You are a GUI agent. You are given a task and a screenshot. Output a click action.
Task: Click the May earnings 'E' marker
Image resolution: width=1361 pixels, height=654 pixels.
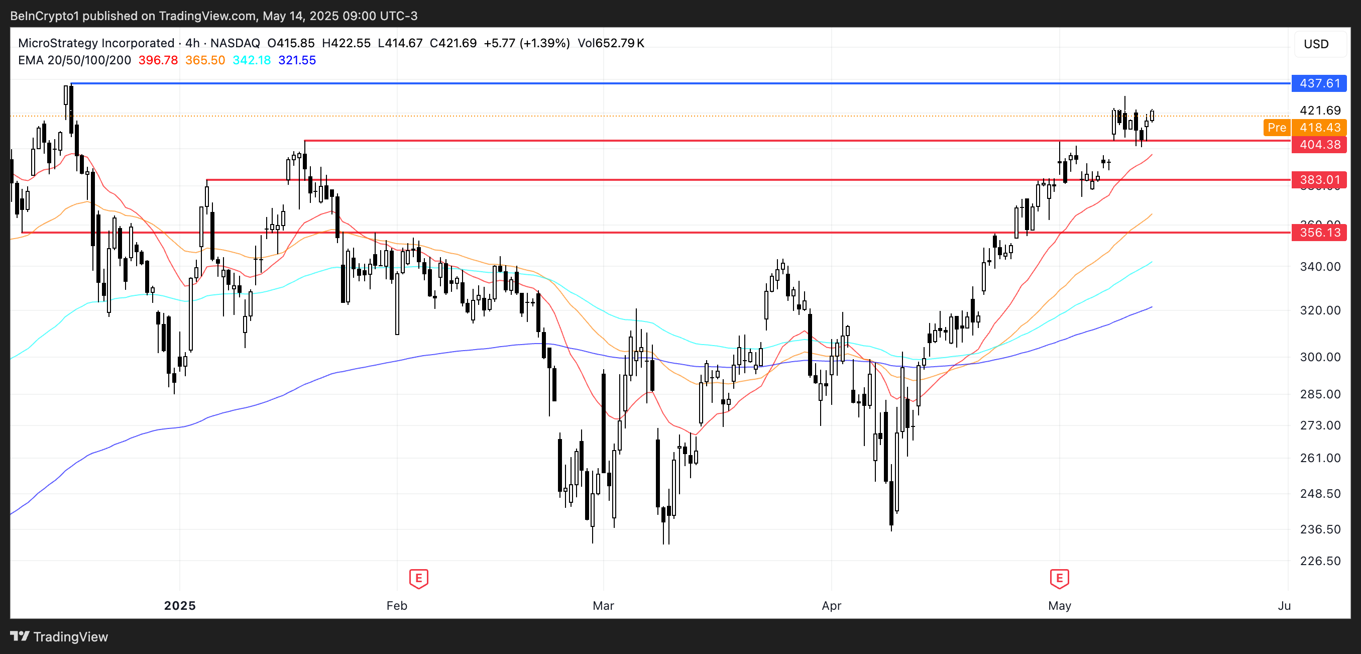pos(1059,579)
